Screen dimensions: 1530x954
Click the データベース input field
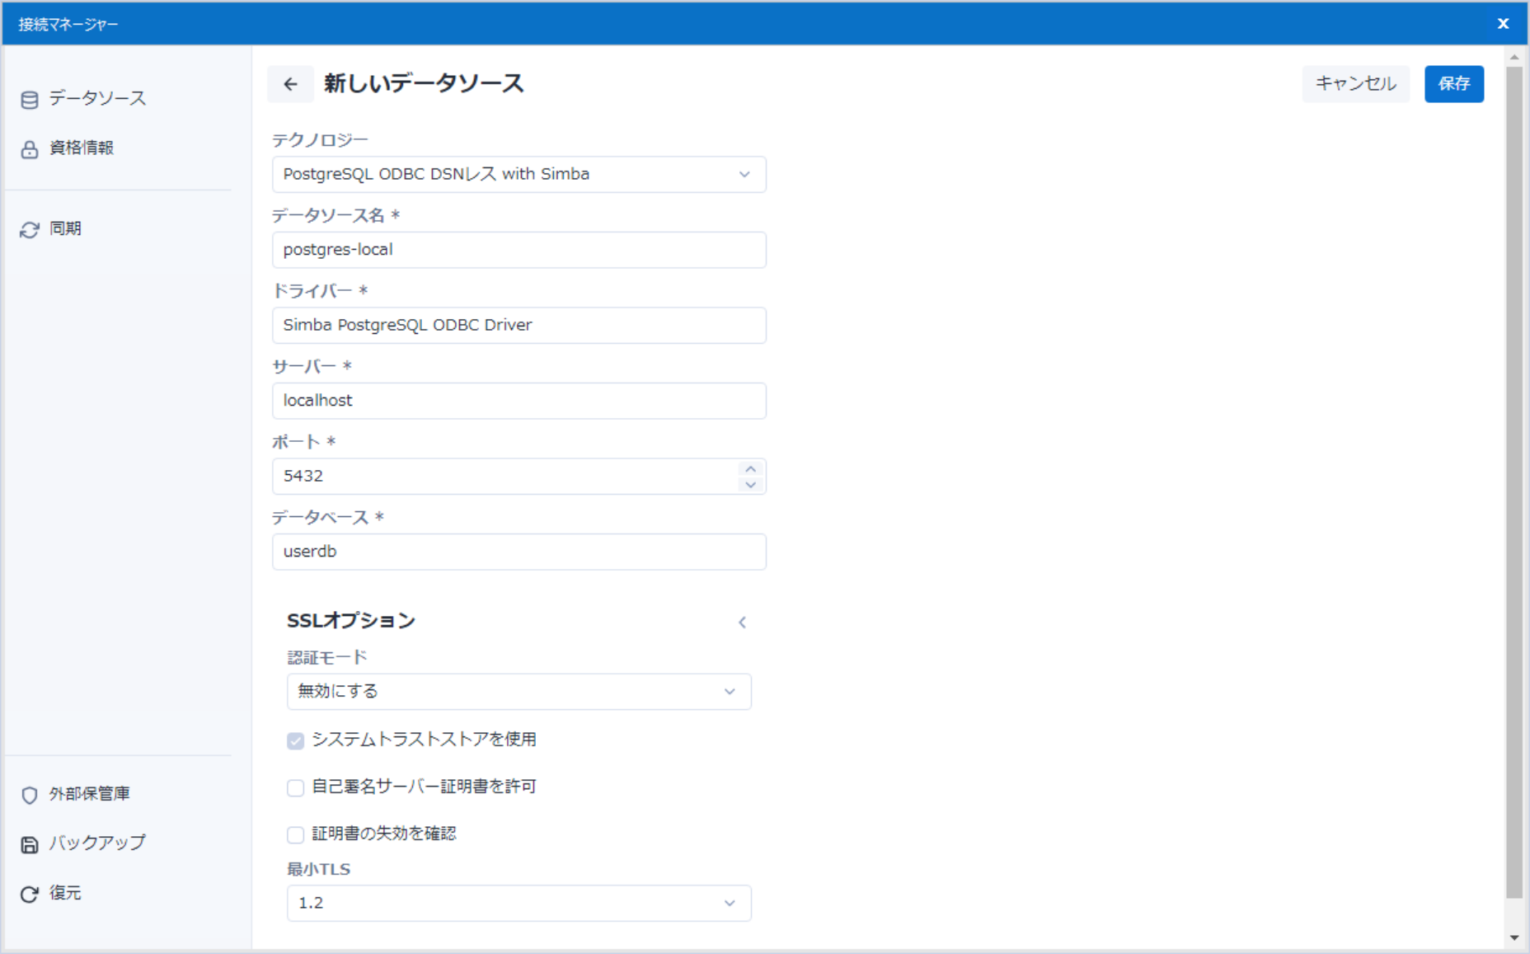[519, 552]
